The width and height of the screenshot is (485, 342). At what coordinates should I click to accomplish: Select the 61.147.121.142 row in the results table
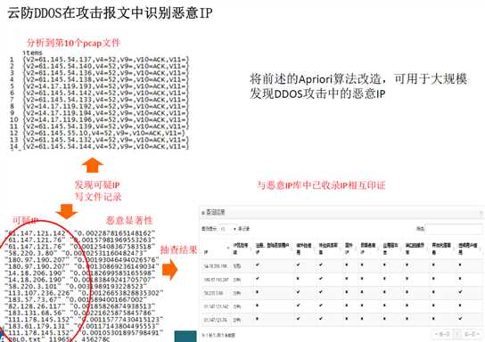tap(341, 306)
